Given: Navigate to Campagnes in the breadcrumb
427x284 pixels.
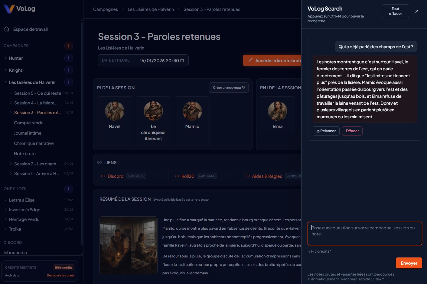Looking at the screenshot, I should pyautogui.click(x=105, y=9).
